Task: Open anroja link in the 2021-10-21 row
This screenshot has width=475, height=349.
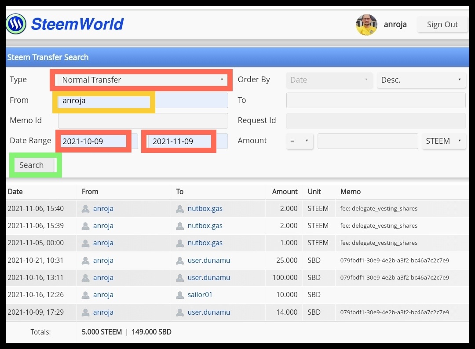Action: [x=103, y=260]
